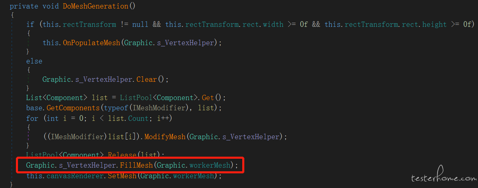
Task: Select the OnPopulateMesh method call
Action: click(92, 43)
